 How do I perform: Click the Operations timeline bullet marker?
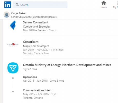click(13, 78)
